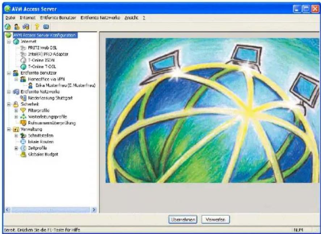This screenshot has height=234, width=321.
Task: Click the lokale Routen icon
Action: [23, 142]
